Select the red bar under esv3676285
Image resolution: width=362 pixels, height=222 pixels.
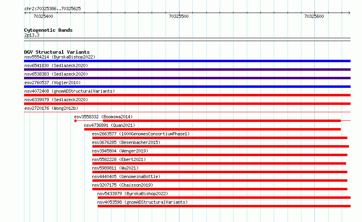pos(221,146)
